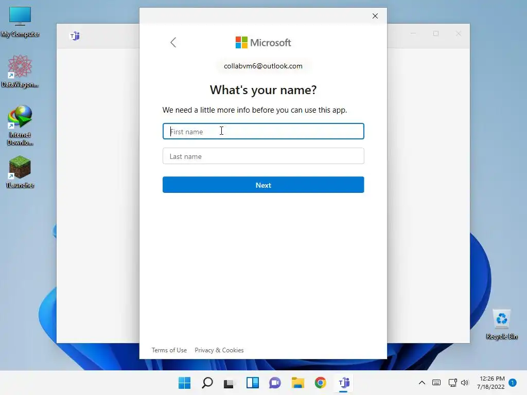Open taskbar Search magnifier
The width and height of the screenshot is (527, 395).
click(x=207, y=383)
